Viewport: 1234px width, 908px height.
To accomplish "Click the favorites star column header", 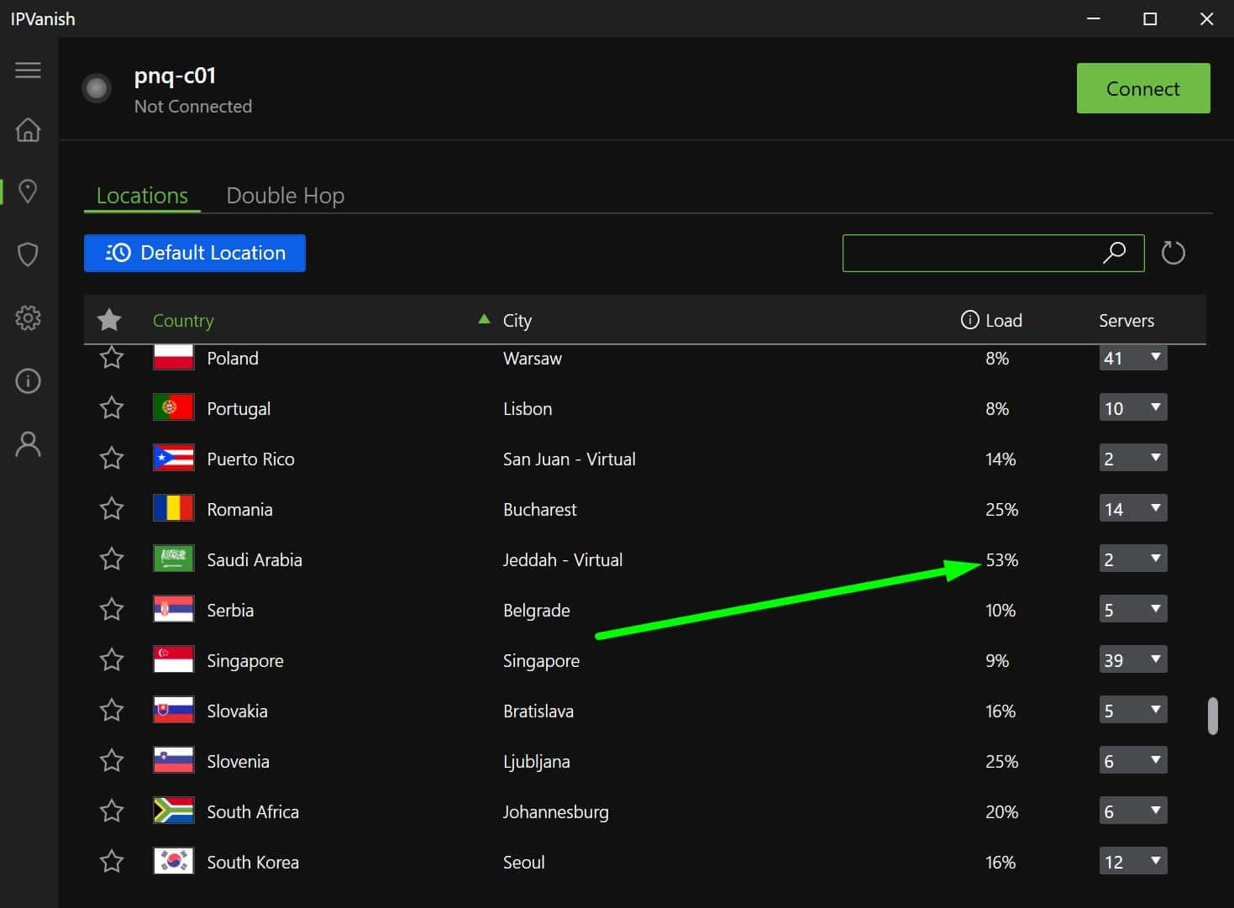I will point(109,319).
